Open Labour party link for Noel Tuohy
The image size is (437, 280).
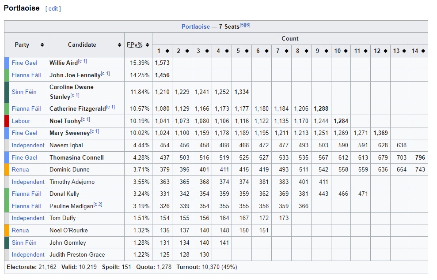coord(21,121)
